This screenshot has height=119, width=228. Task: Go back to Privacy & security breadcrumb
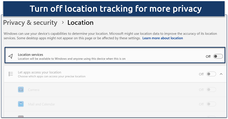[30, 23]
